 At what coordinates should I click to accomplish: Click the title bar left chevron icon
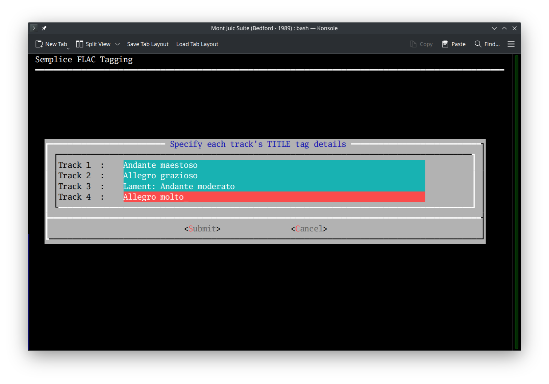[34, 28]
